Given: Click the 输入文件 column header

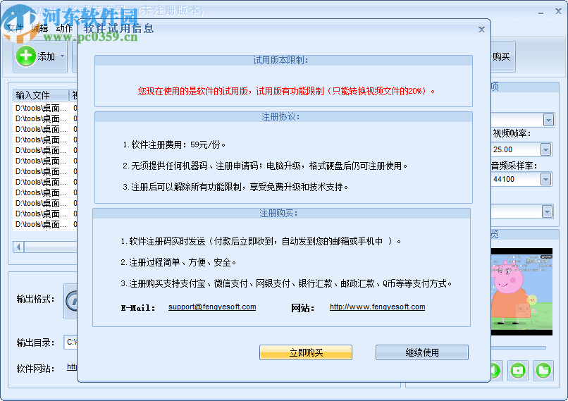Looking at the screenshot, I should (x=41, y=95).
